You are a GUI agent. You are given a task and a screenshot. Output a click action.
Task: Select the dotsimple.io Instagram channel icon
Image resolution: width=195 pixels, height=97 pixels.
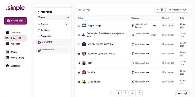coord(39,50)
